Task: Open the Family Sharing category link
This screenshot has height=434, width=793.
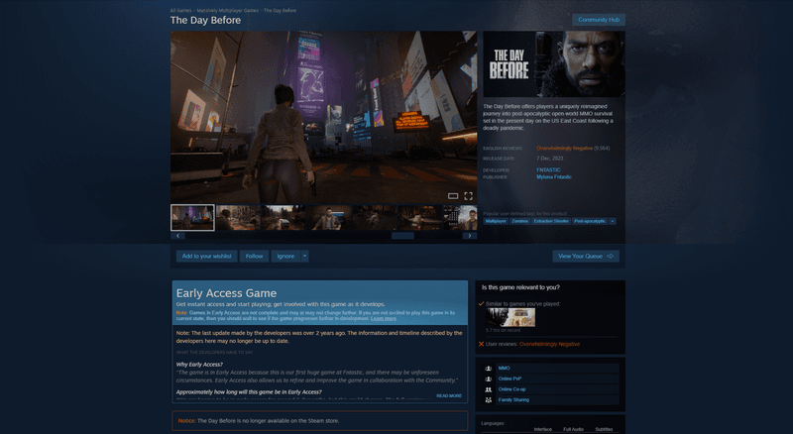Action: click(x=513, y=399)
